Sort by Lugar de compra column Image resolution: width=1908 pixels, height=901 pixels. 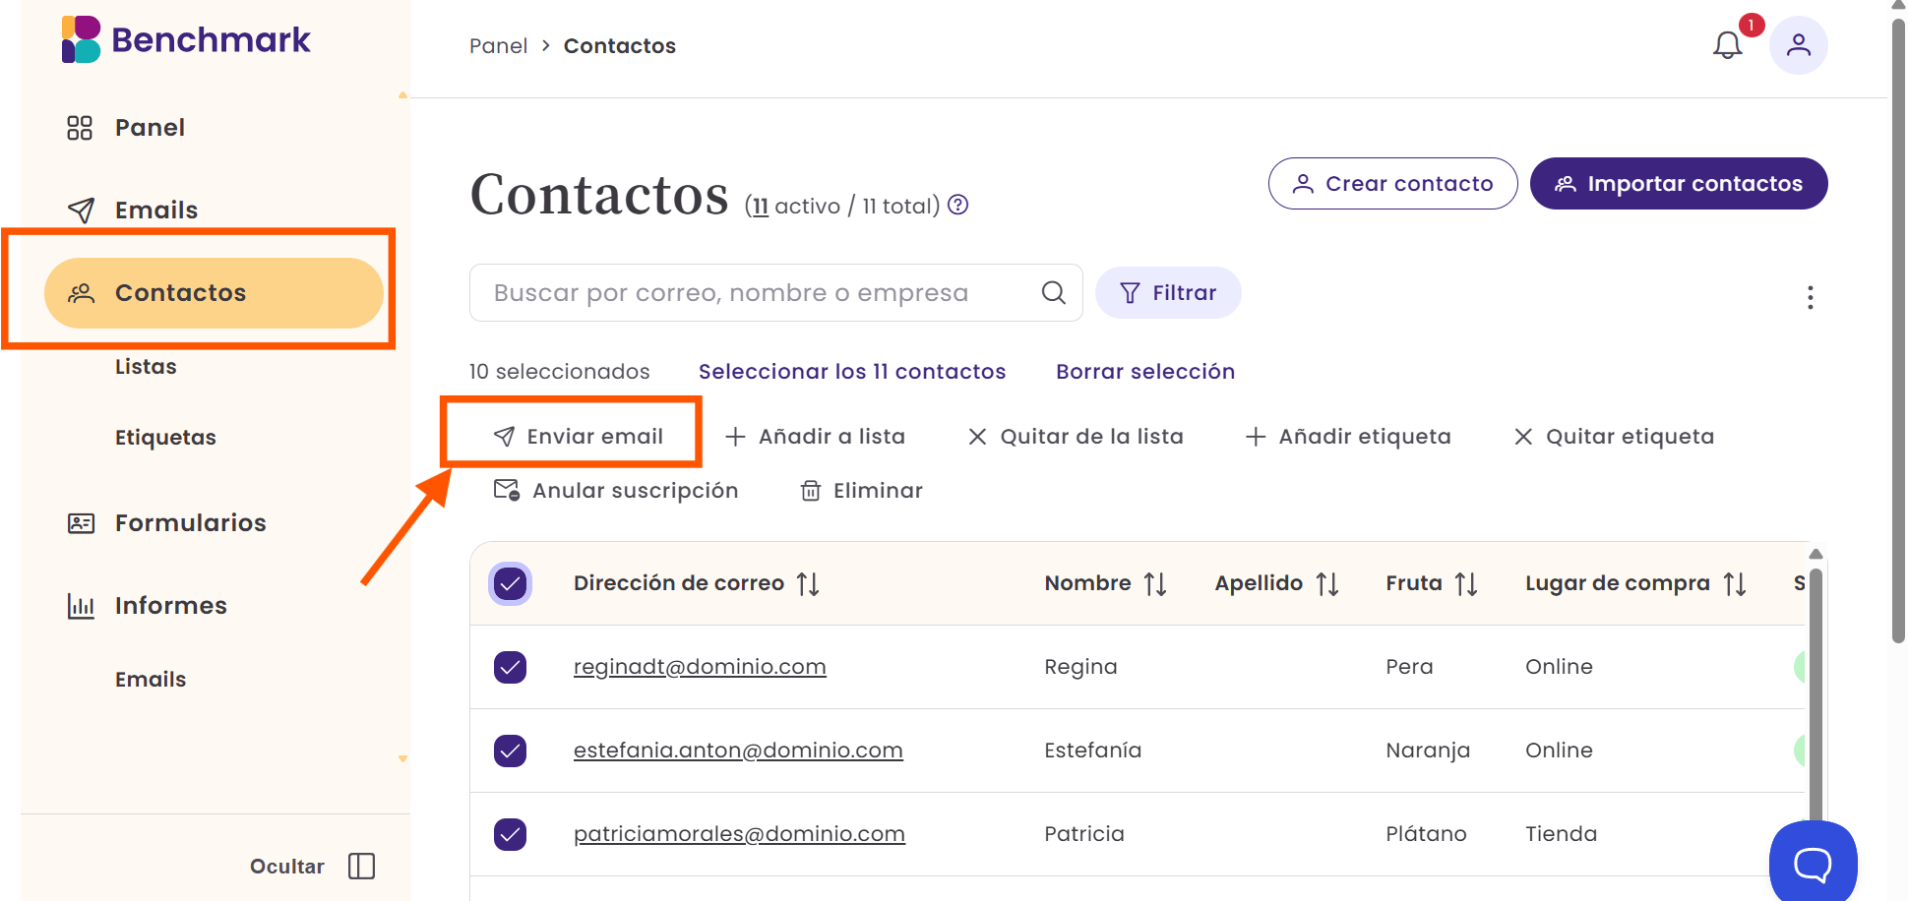(x=1735, y=583)
